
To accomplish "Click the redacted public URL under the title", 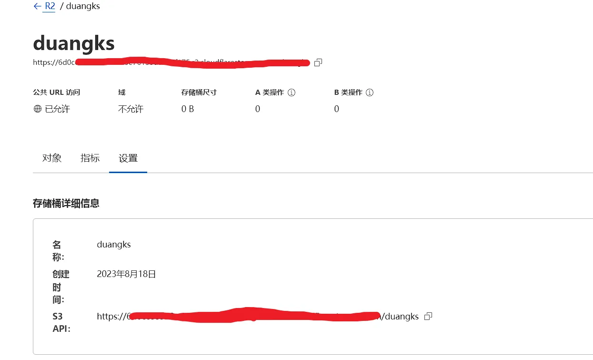I will [171, 62].
